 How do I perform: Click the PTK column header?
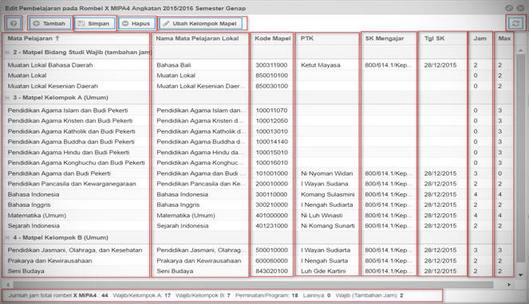tap(327, 38)
